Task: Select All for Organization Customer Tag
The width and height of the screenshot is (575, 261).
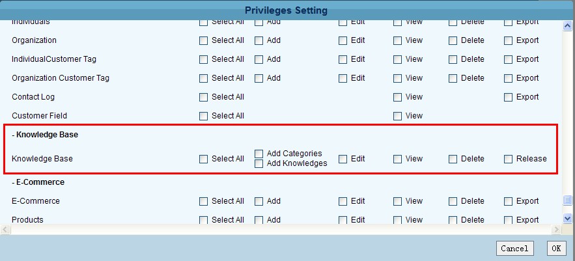Action: tap(204, 78)
